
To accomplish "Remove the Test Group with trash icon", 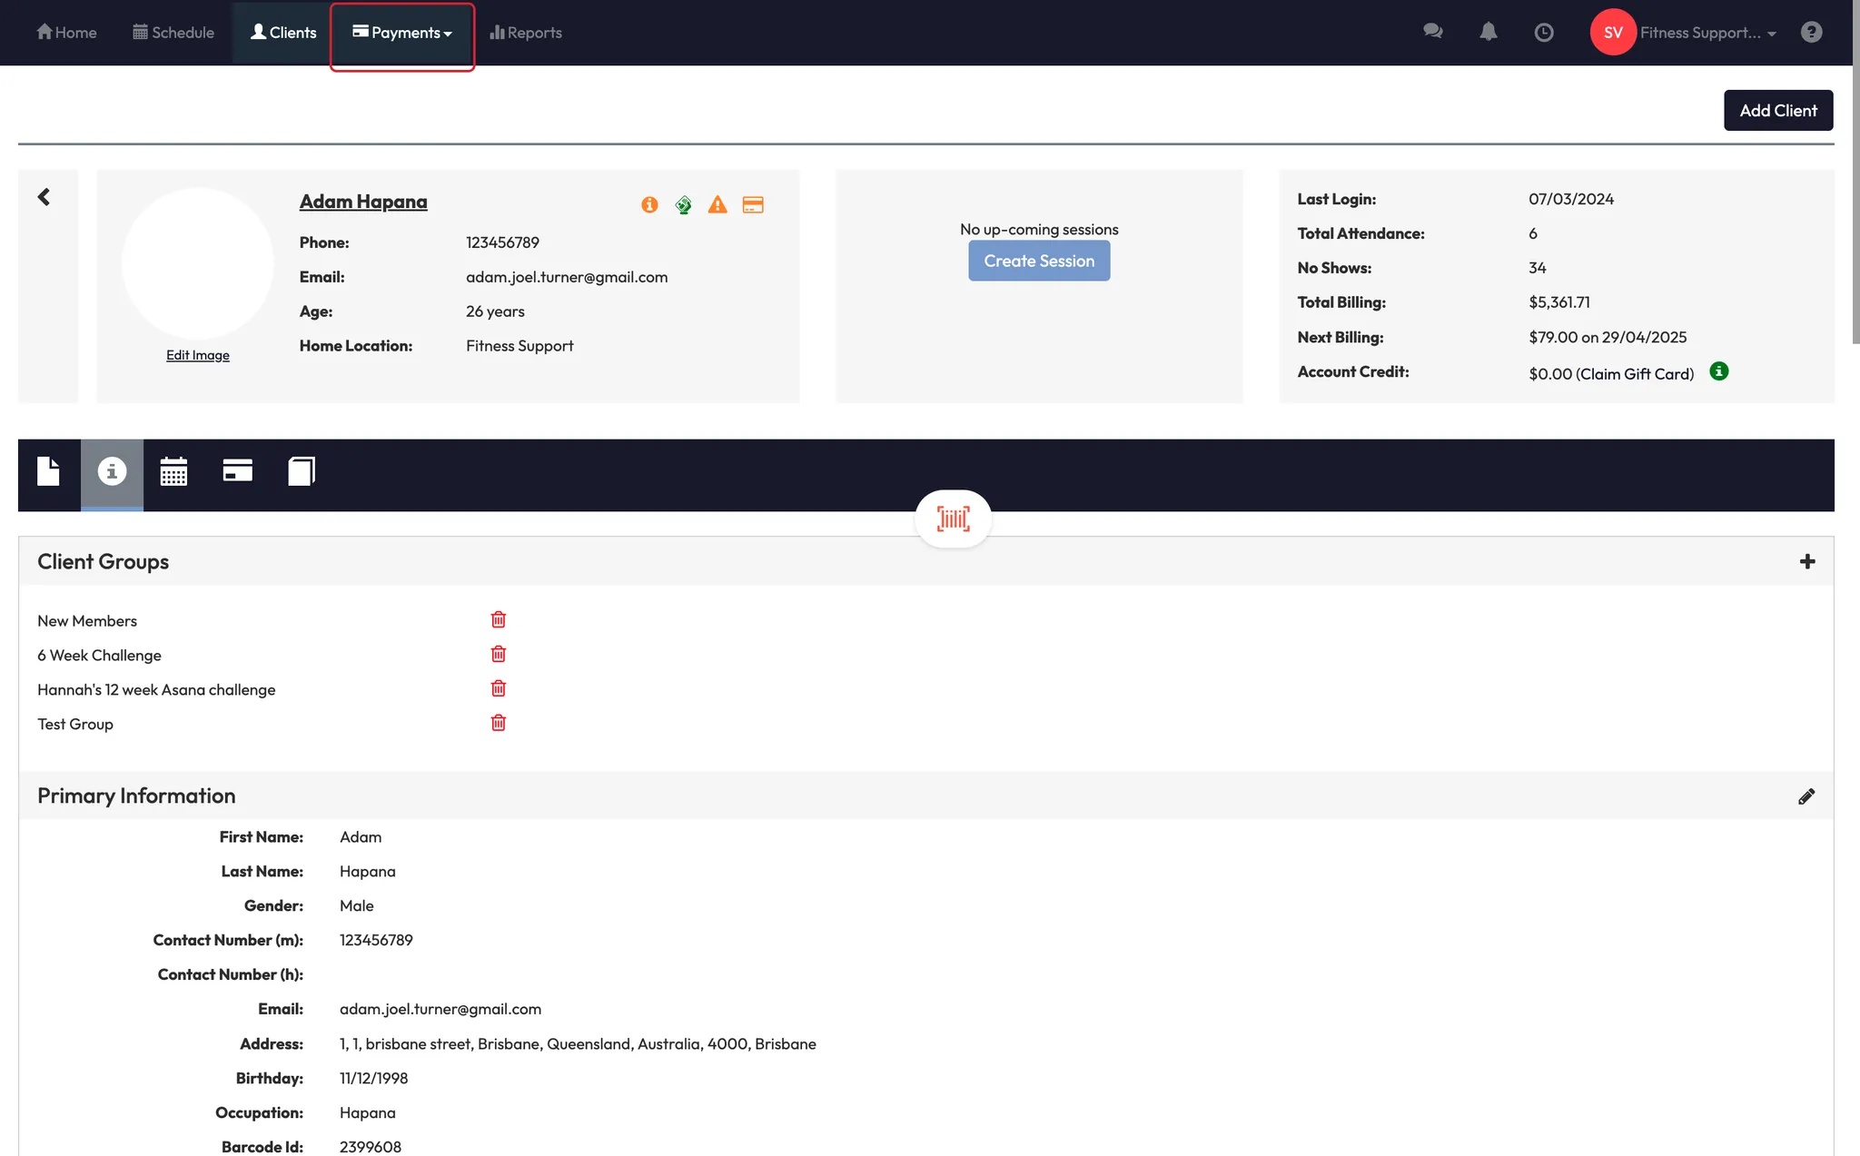I will point(499,723).
